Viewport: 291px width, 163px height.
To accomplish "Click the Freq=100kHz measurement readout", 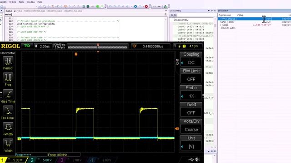I will click(58, 155).
